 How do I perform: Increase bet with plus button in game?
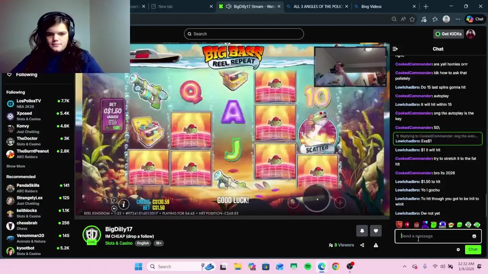point(340,203)
